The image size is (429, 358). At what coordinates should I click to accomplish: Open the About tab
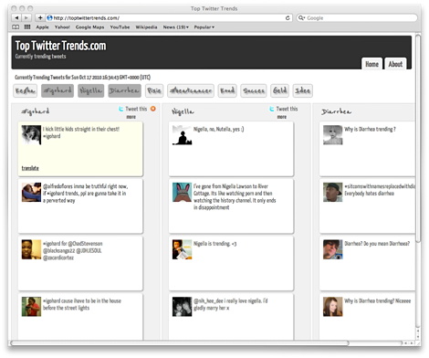coord(395,64)
